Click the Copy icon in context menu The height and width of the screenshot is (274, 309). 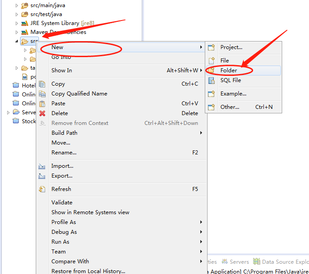pyautogui.click(x=42, y=84)
